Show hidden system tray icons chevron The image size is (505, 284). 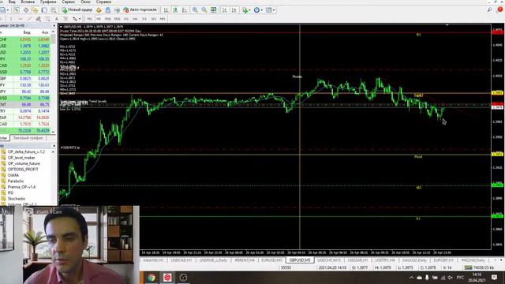click(x=411, y=278)
